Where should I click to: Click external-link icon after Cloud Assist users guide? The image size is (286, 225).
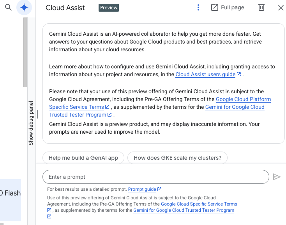[239, 74]
